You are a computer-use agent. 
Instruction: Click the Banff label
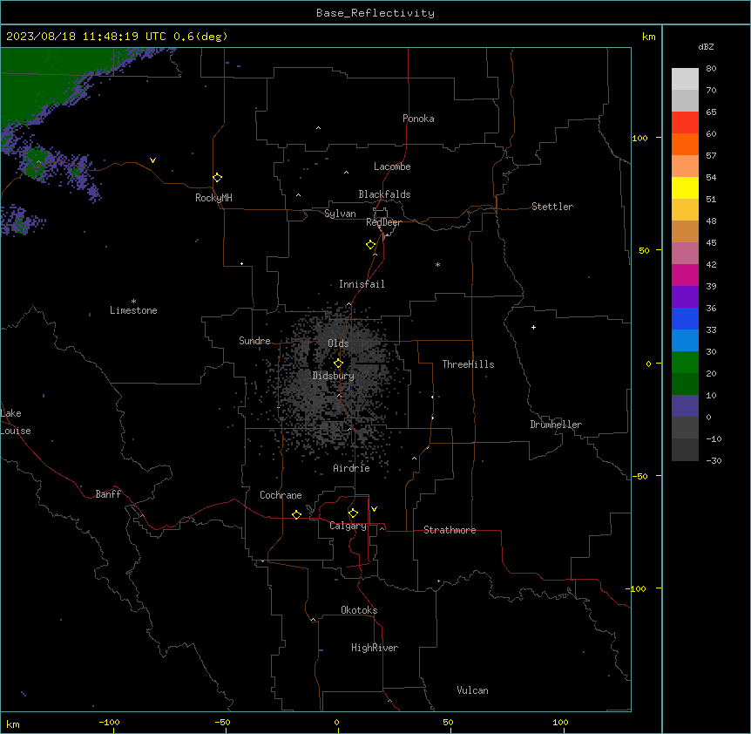pos(108,494)
